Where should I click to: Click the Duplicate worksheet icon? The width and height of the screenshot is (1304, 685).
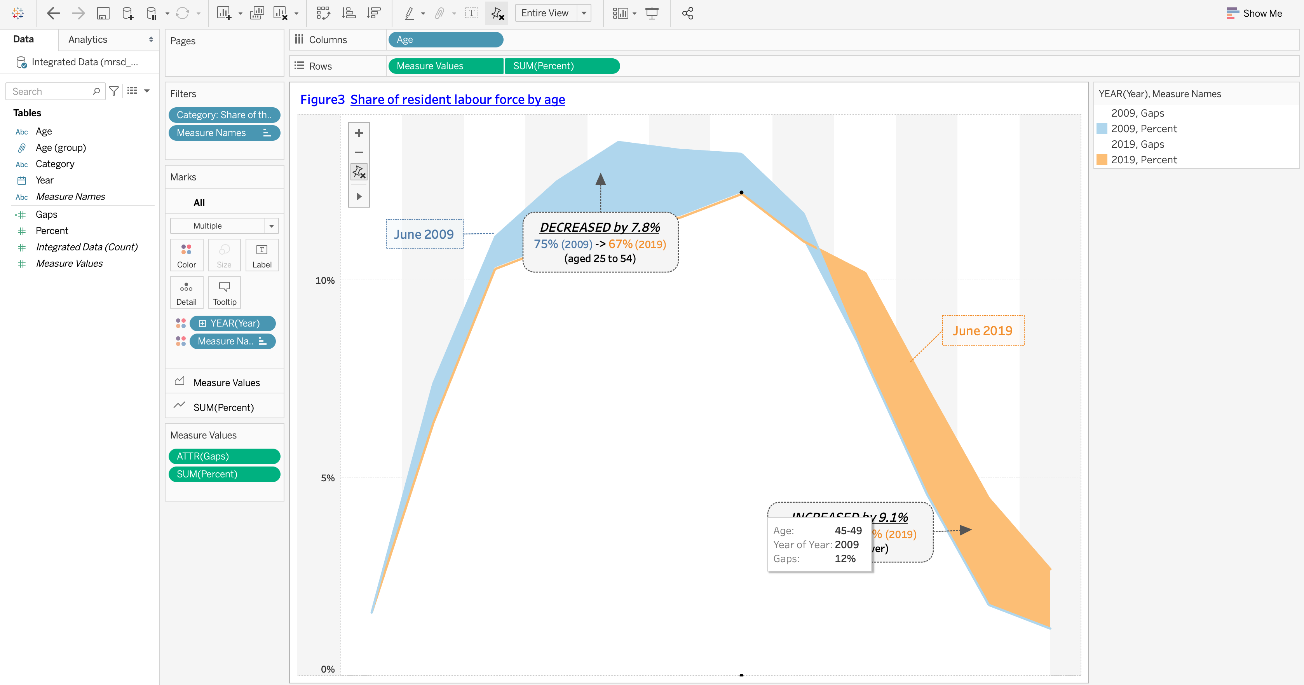pos(257,13)
